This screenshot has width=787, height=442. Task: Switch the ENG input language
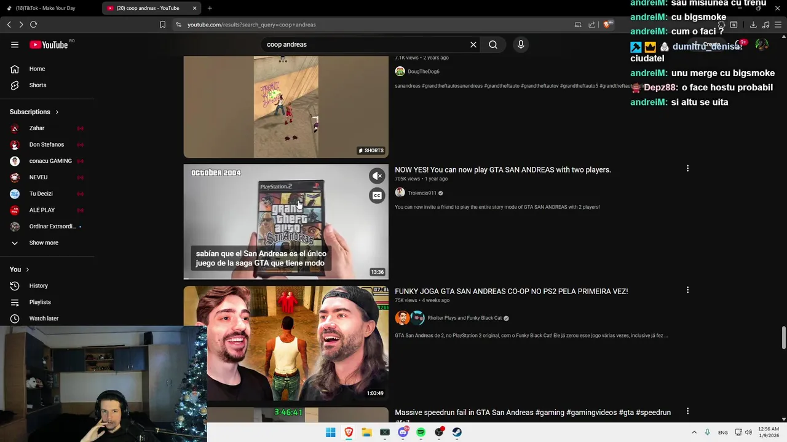tap(723, 432)
